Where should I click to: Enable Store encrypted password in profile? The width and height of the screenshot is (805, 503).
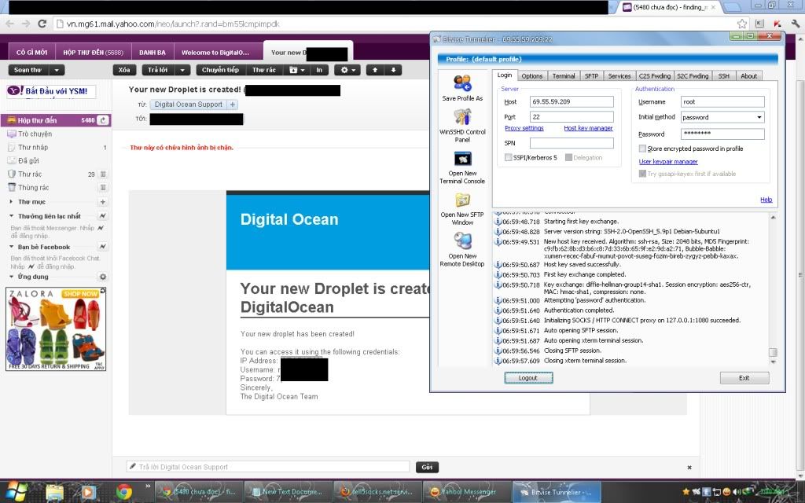(x=642, y=149)
